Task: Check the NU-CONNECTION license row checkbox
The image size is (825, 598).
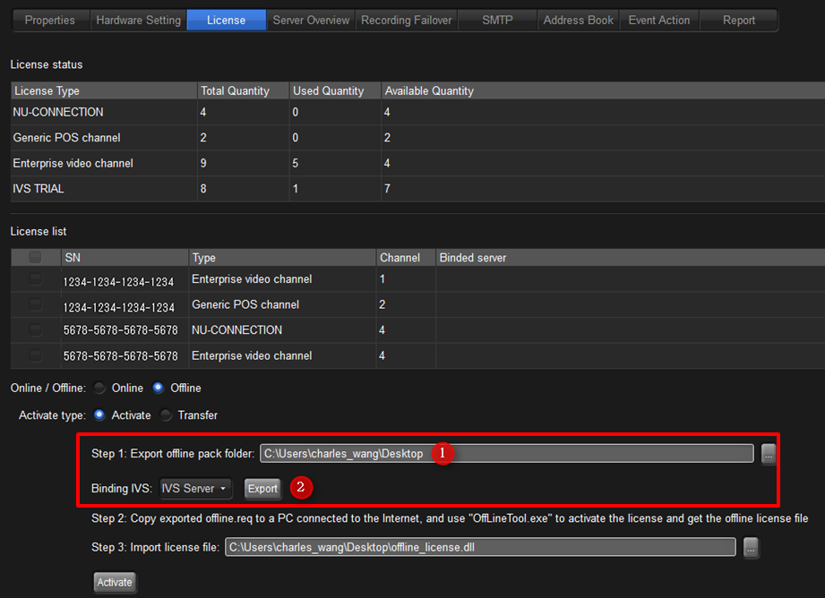Action: pyautogui.click(x=36, y=330)
